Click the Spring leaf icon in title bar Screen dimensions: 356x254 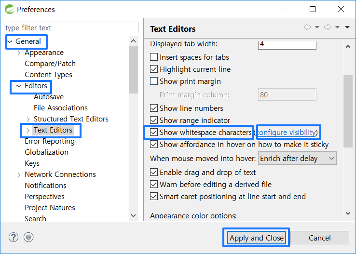point(10,9)
